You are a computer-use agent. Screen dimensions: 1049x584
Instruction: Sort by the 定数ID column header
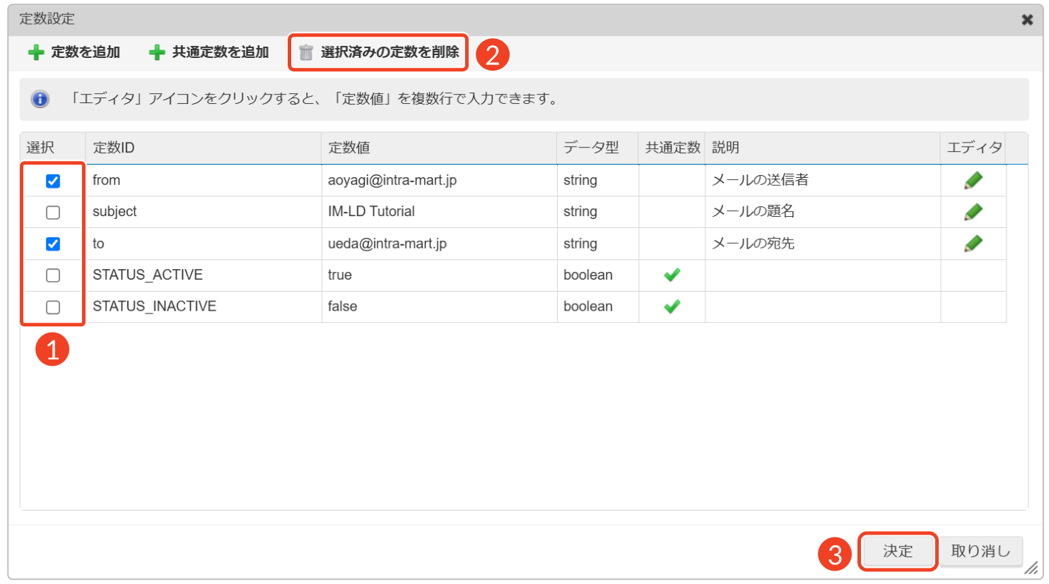coord(203,148)
